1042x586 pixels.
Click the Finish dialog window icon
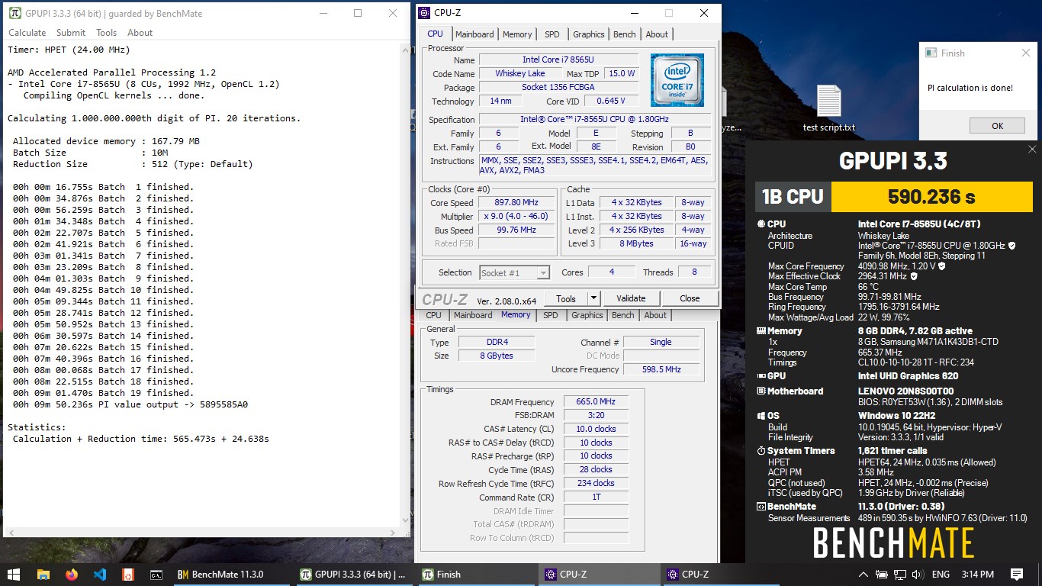pyautogui.click(x=931, y=53)
